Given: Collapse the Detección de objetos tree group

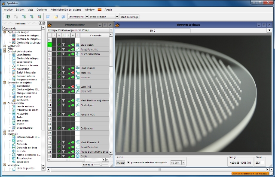Looking at the screenshot, I should pyautogui.click(x=5, y=83).
